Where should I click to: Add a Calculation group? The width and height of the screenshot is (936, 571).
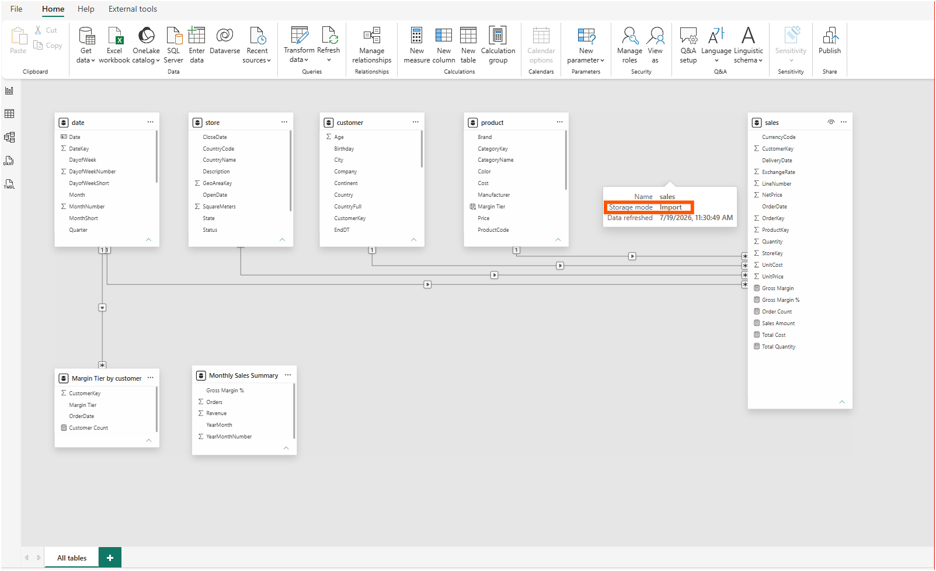tap(498, 45)
